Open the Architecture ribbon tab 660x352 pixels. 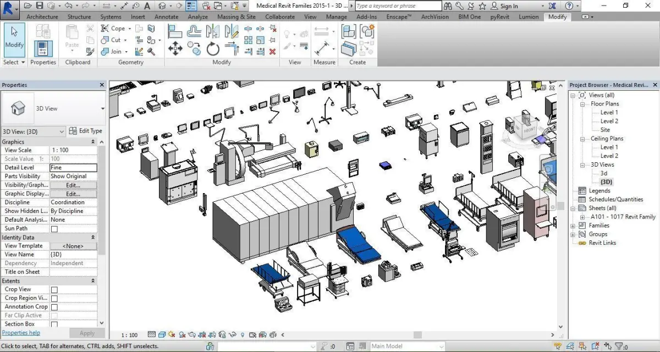coord(42,16)
